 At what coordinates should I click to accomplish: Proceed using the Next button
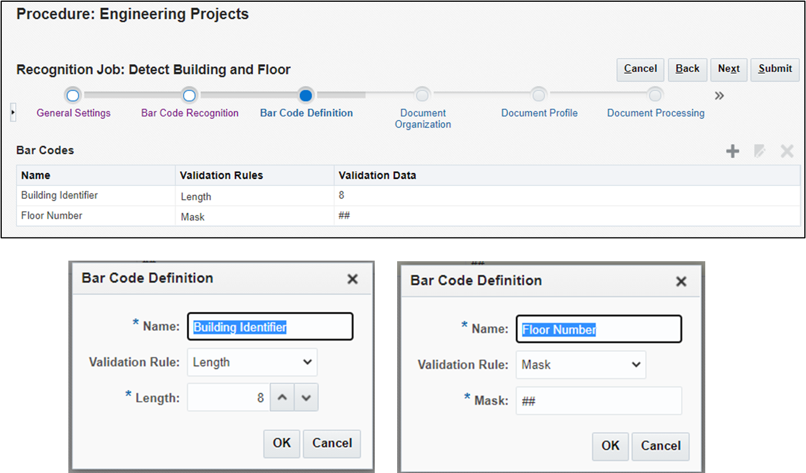click(x=728, y=69)
